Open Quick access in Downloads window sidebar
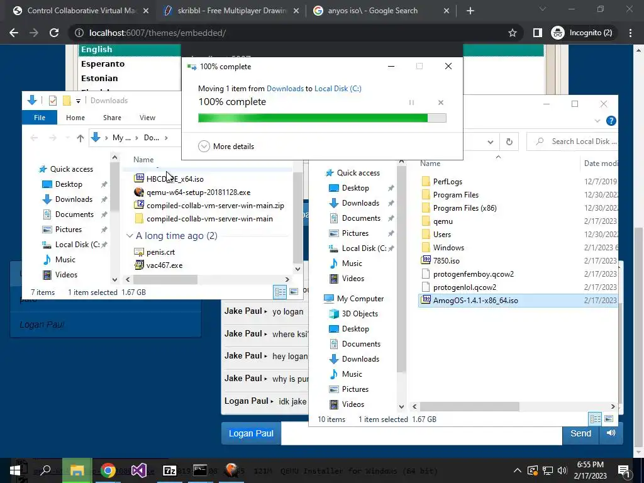Image resolution: width=644 pixels, height=483 pixels. click(72, 169)
